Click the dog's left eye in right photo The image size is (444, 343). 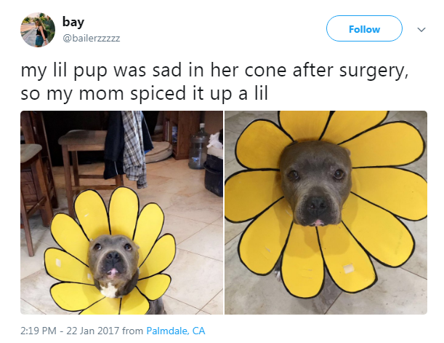coord(339,173)
